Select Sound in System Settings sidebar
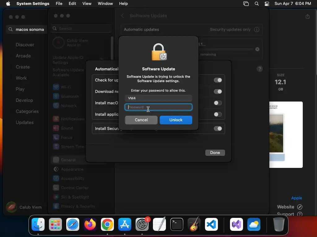The image size is (317, 237). (x=63, y=128)
